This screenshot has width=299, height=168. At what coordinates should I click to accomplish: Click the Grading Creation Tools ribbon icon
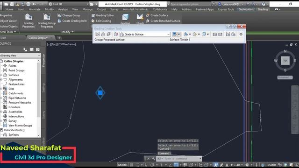pyautogui.click(x=125, y=19)
